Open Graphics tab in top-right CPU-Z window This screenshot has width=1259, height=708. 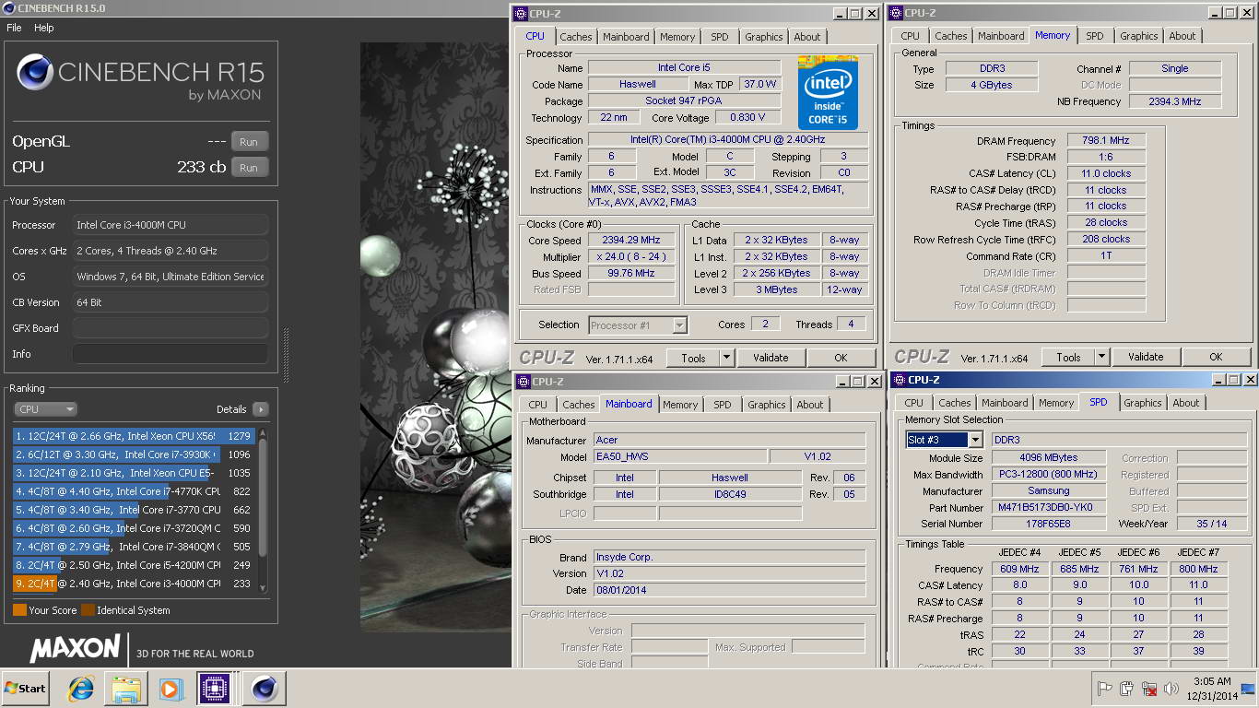[1139, 36]
